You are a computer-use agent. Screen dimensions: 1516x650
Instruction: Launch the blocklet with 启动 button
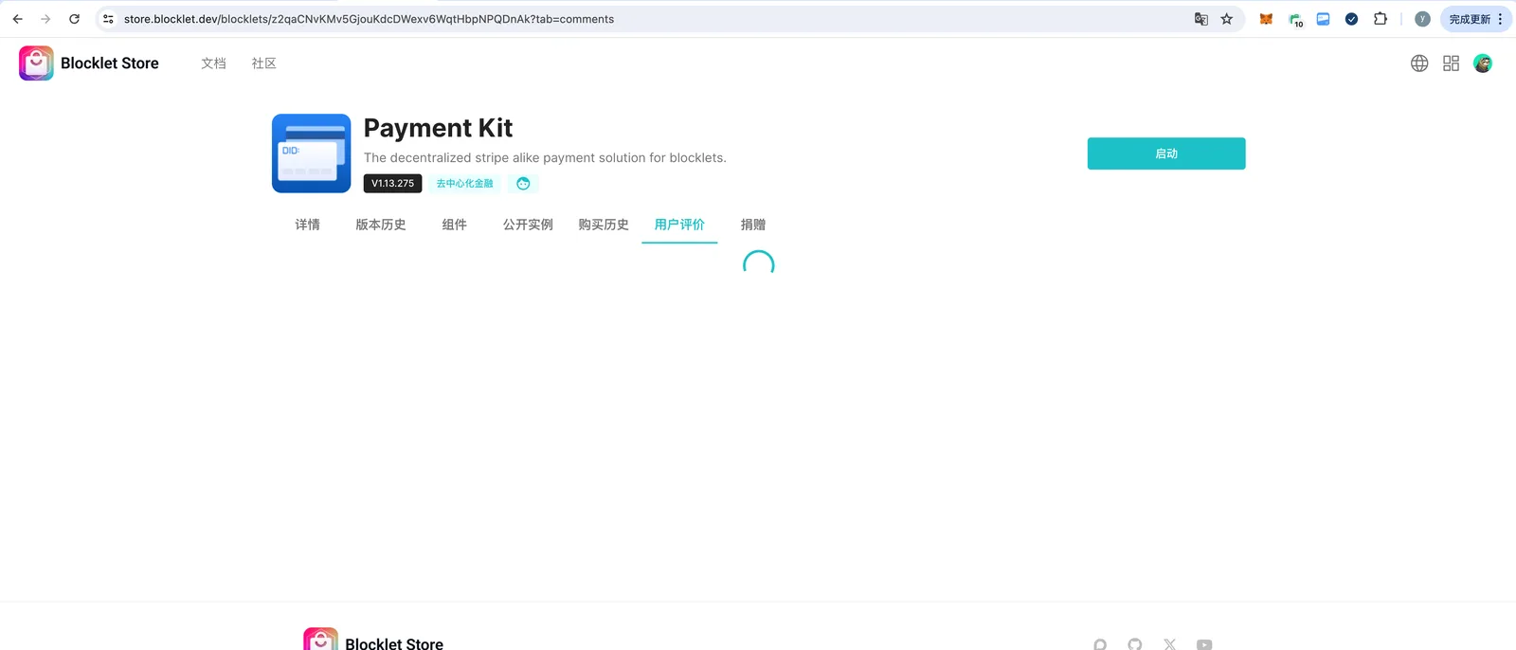(1166, 153)
